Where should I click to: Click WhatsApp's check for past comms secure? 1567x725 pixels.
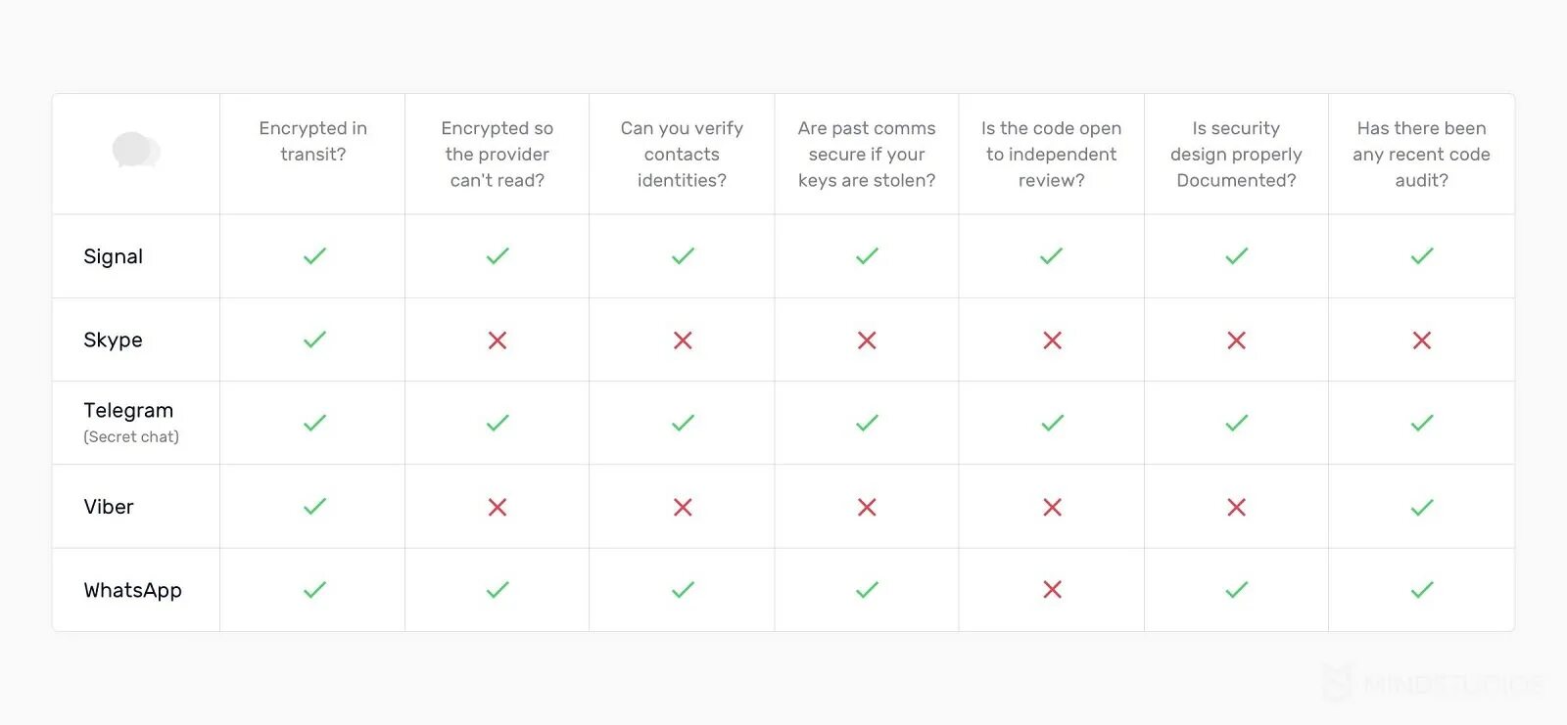867,589
